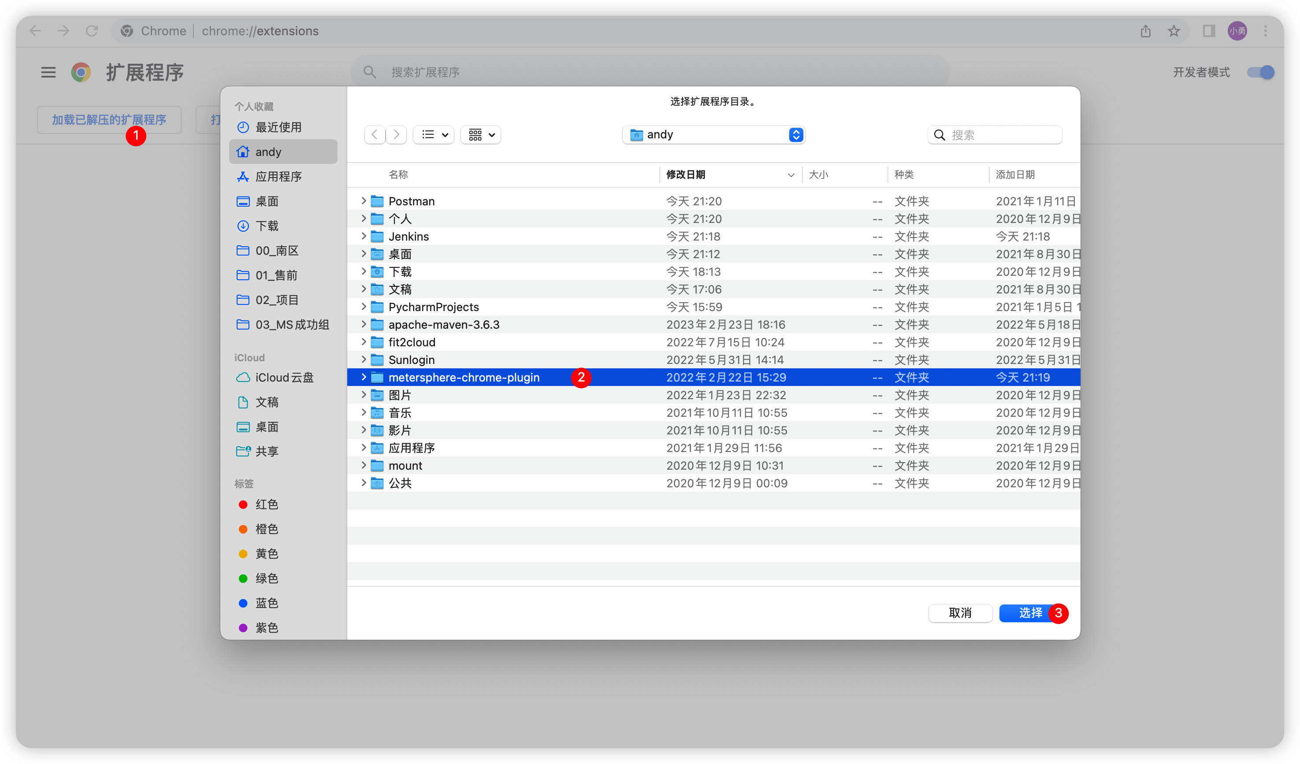Image resolution: width=1300 pixels, height=764 pixels.
Task: Open the grouping options grid dropdown
Action: coord(481,135)
